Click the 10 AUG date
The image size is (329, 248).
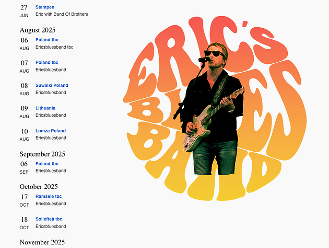click(25, 134)
